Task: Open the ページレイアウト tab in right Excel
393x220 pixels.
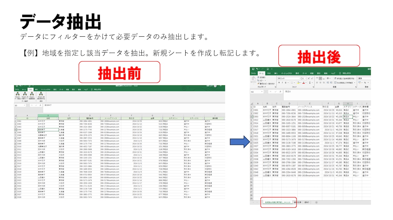Action: tap(287, 73)
